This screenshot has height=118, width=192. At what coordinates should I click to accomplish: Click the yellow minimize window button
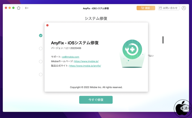tap(10, 8)
